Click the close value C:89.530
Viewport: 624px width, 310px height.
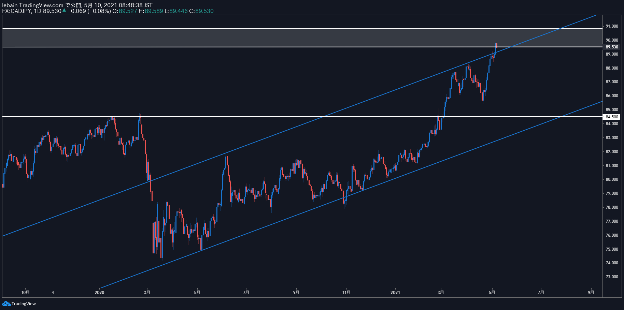point(201,11)
